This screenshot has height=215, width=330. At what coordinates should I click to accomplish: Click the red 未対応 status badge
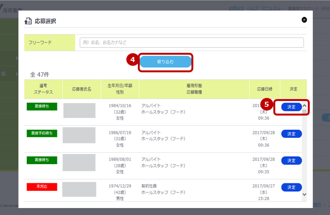(x=42, y=187)
